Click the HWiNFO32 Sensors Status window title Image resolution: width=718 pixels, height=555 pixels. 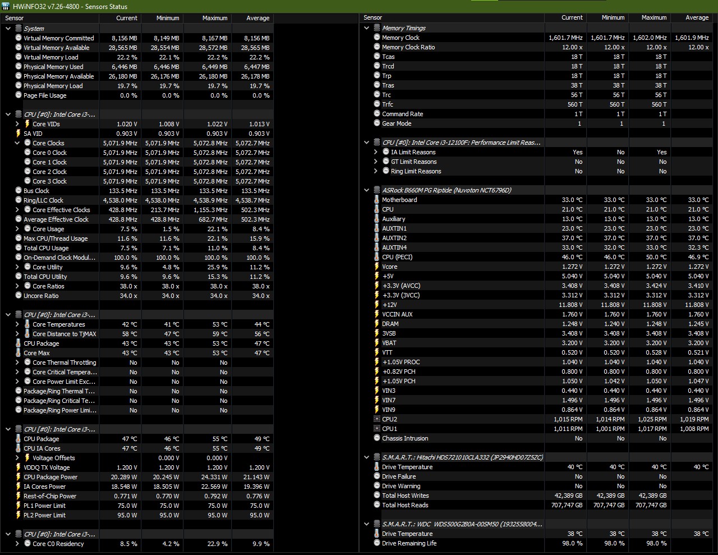point(70,6)
